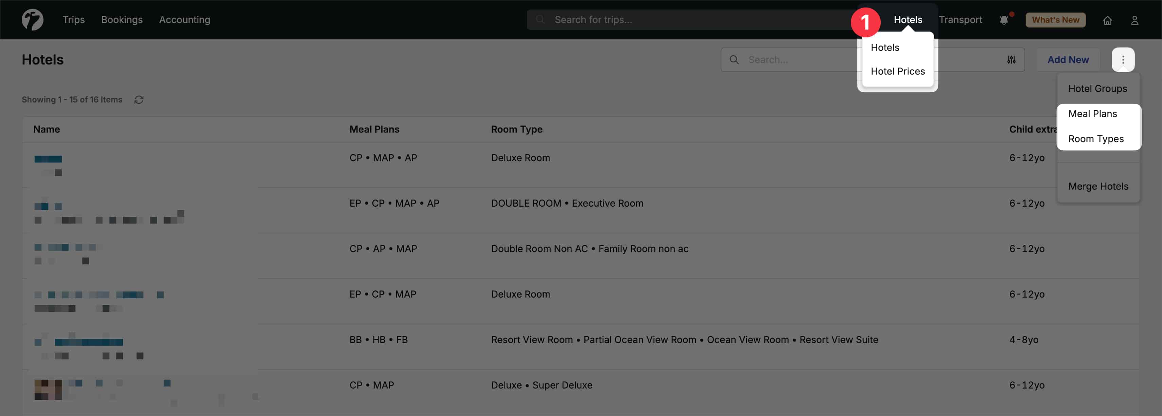Image resolution: width=1162 pixels, height=416 pixels.
Task: Select "Hotel Prices" from the Hotels dropdown
Action: click(898, 71)
